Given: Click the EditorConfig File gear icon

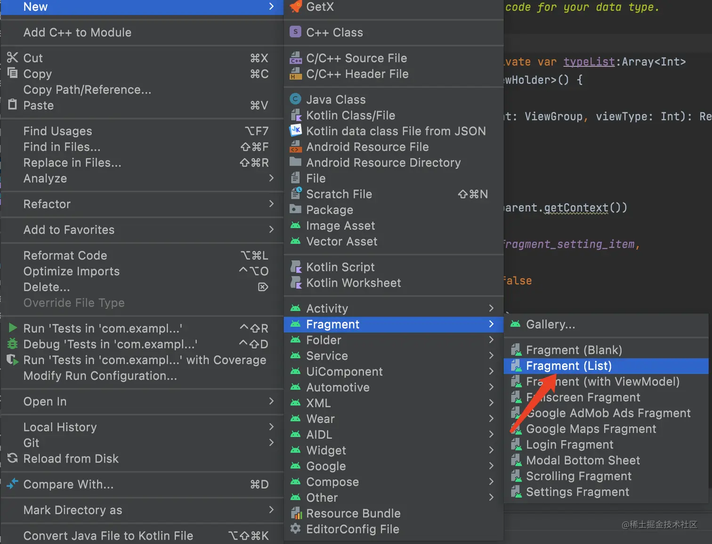Looking at the screenshot, I should pyautogui.click(x=295, y=529).
